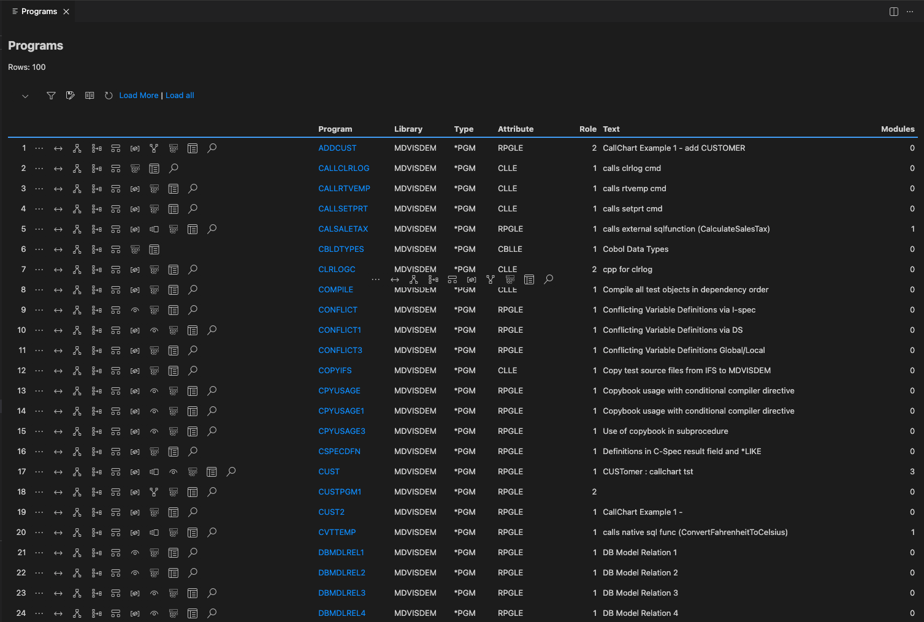Click the Role column header
Image resolution: width=924 pixels, height=622 pixels.
(x=588, y=129)
